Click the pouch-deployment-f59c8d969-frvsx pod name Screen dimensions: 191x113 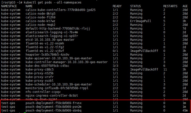(x=53, y=103)
